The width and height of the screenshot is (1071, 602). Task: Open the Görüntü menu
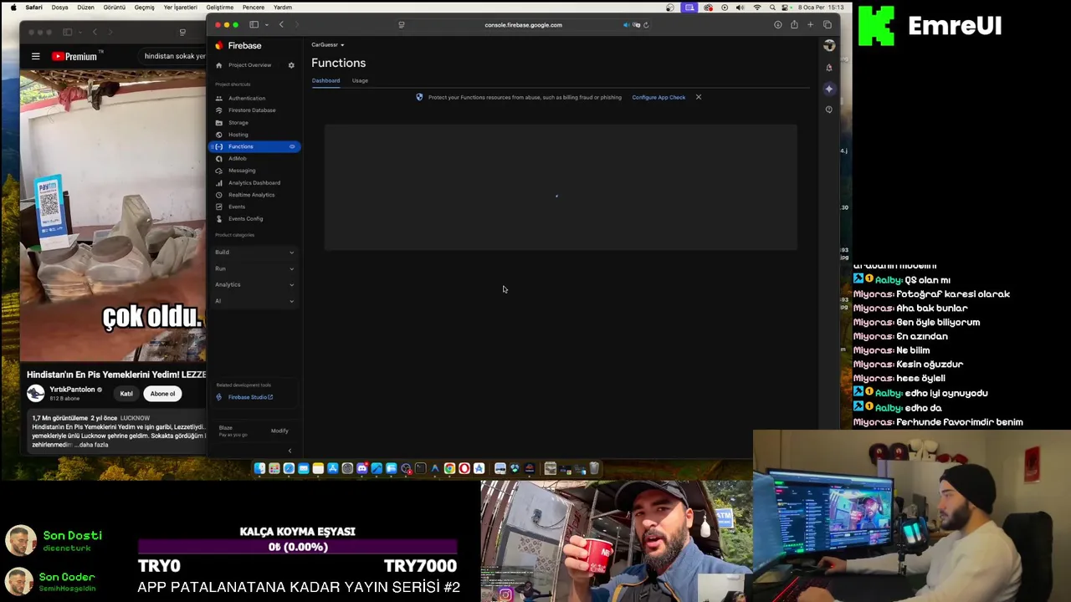click(114, 8)
